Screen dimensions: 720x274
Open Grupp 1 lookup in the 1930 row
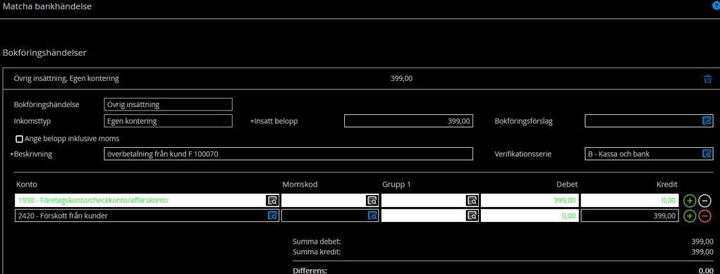pyautogui.click(x=472, y=200)
